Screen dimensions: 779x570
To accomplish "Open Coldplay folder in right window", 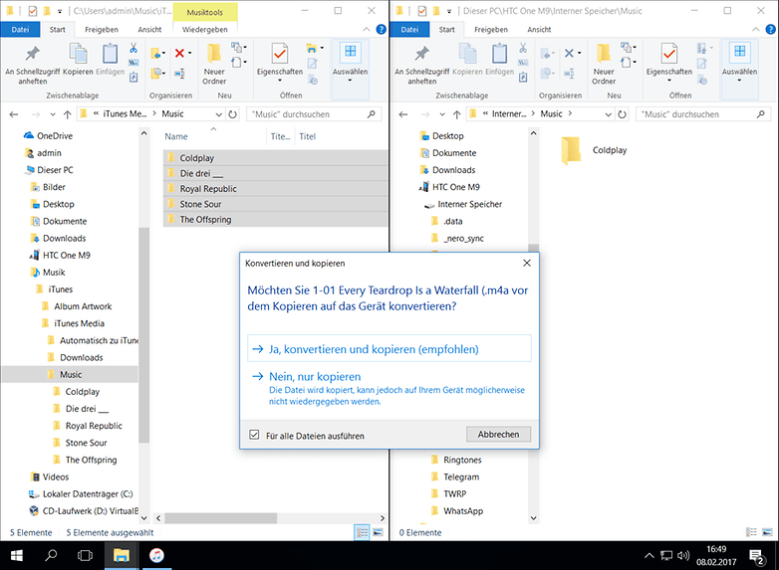I will [x=594, y=150].
